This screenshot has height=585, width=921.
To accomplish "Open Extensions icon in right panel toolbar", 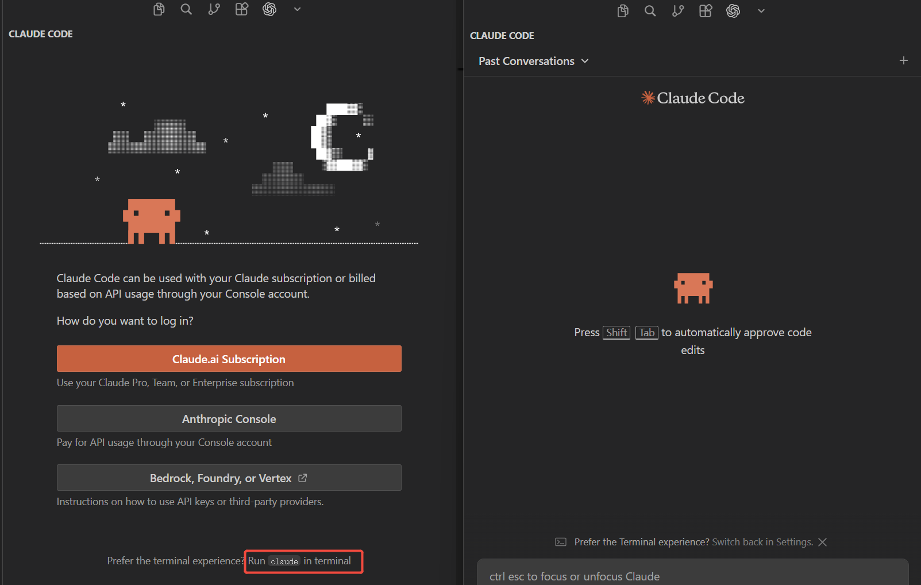I will point(706,11).
